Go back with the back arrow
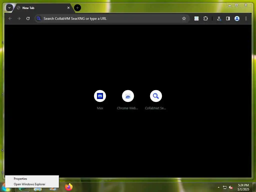Image resolution: width=256 pixels, height=192 pixels. click(x=10, y=18)
